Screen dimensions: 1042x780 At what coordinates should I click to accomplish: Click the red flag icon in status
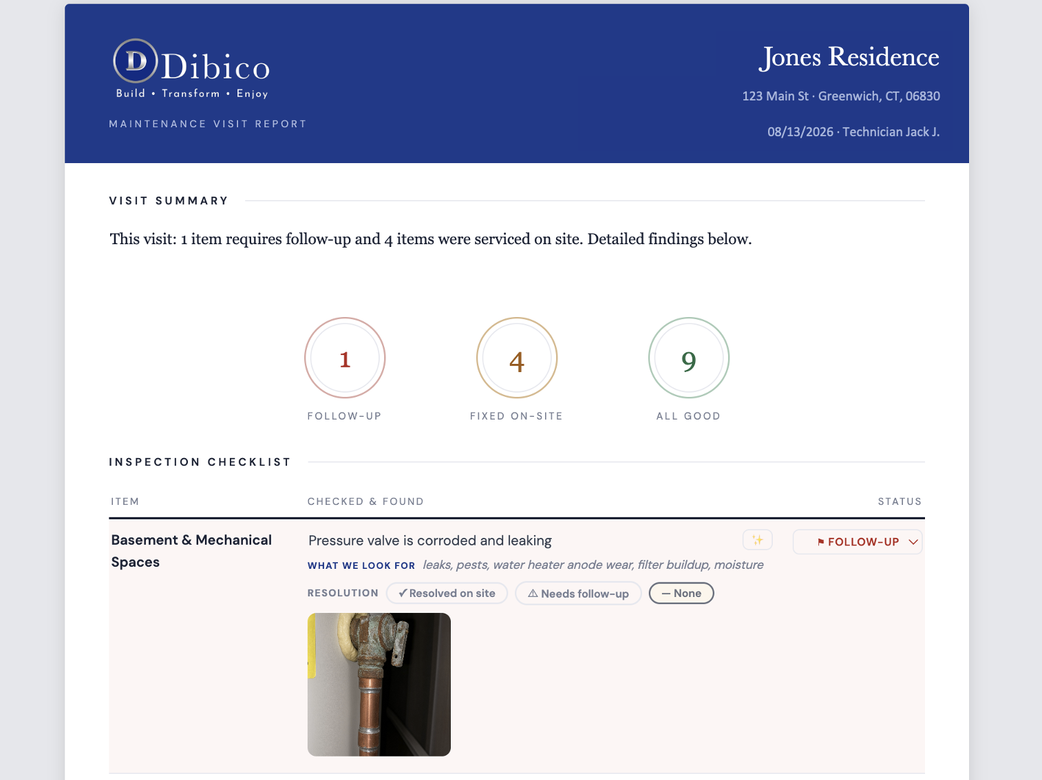[820, 542]
